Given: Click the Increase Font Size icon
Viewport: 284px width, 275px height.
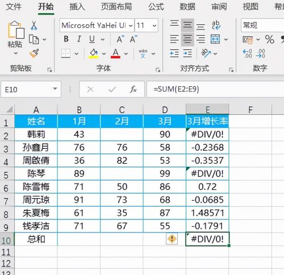Looking at the screenshot, I should pyautogui.click(x=120, y=39).
